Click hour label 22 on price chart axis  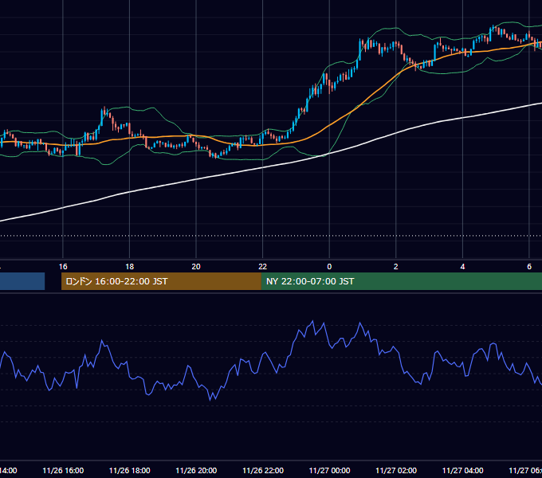pyautogui.click(x=263, y=267)
